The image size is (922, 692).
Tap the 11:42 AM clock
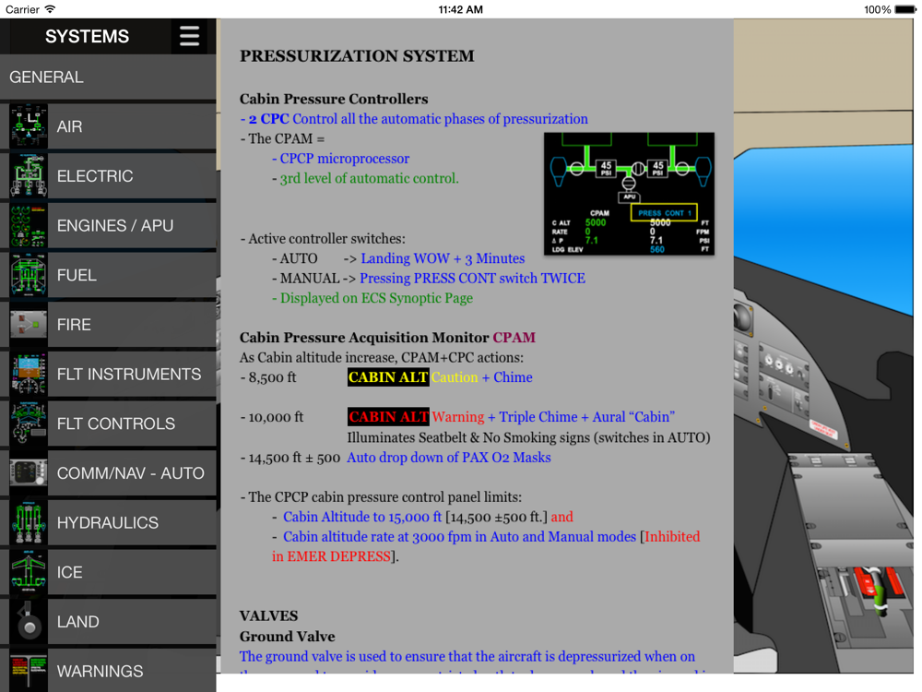460,9
